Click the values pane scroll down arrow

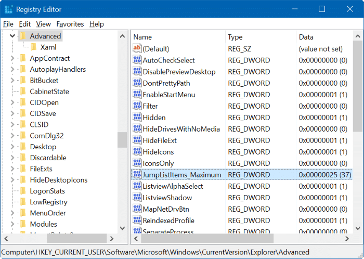coord(358,228)
